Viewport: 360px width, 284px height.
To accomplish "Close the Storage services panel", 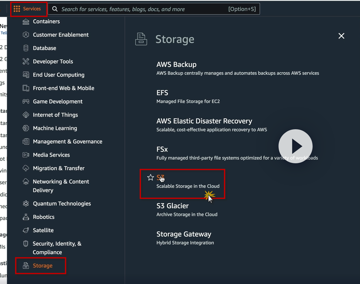I will pos(341,36).
